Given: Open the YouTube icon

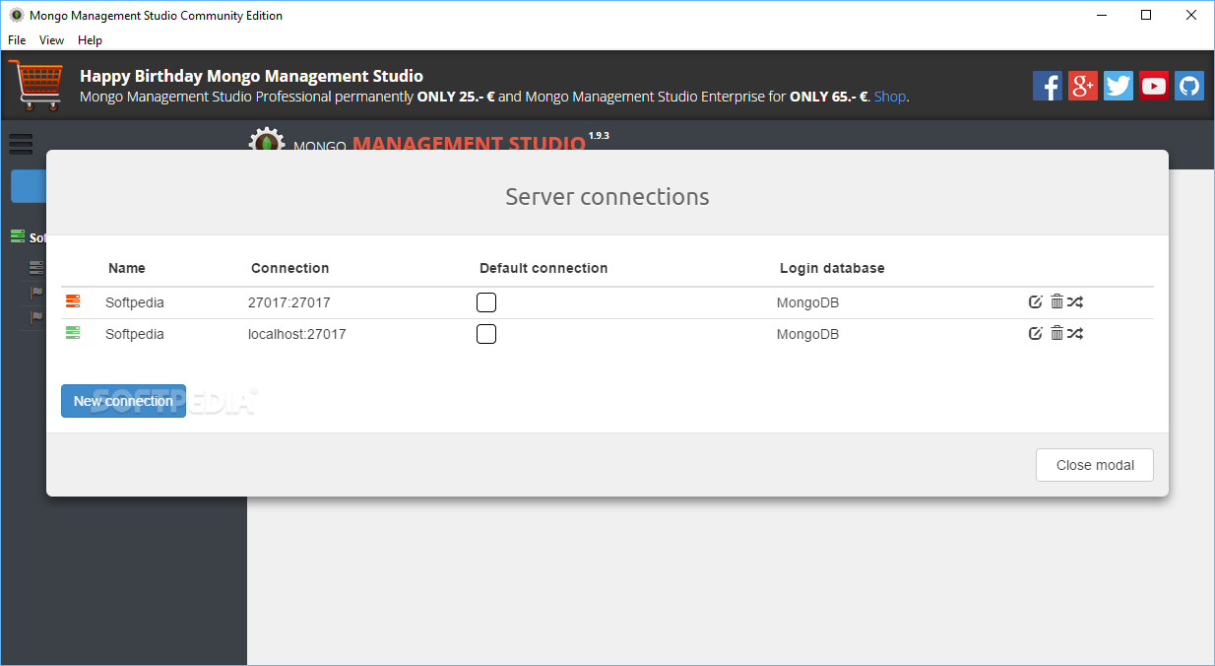Looking at the screenshot, I should pyautogui.click(x=1154, y=86).
